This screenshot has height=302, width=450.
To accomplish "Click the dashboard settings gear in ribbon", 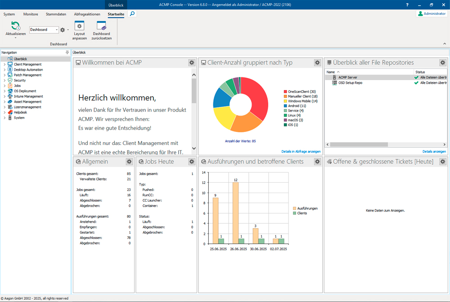I will (63, 30).
